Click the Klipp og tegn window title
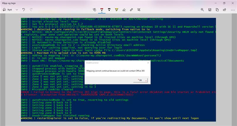The width and height of the screenshot is (237, 126). tap(9, 3)
